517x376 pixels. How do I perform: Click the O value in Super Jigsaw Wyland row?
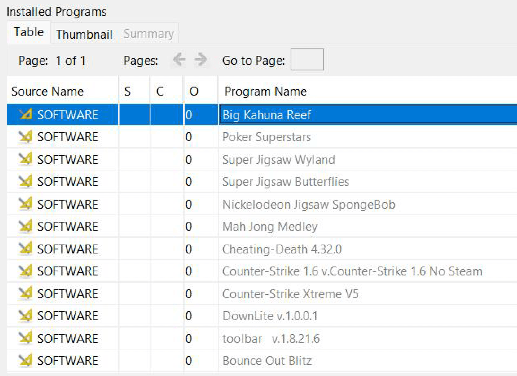pyautogui.click(x=189, y=159)
